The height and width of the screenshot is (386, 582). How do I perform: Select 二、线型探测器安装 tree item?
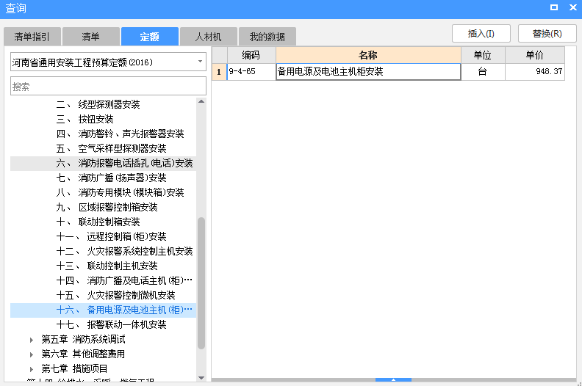pos(98,104)
